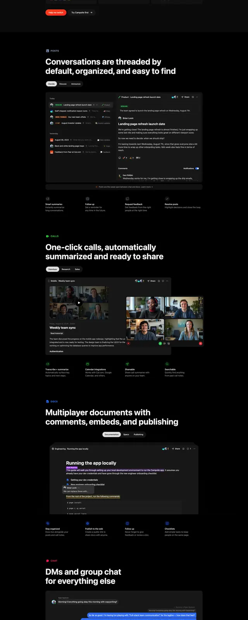Click the Follow up icon under Docs
Image resolution: width=248 pixels, height=620 pixels.
click(x=127, y=523)
